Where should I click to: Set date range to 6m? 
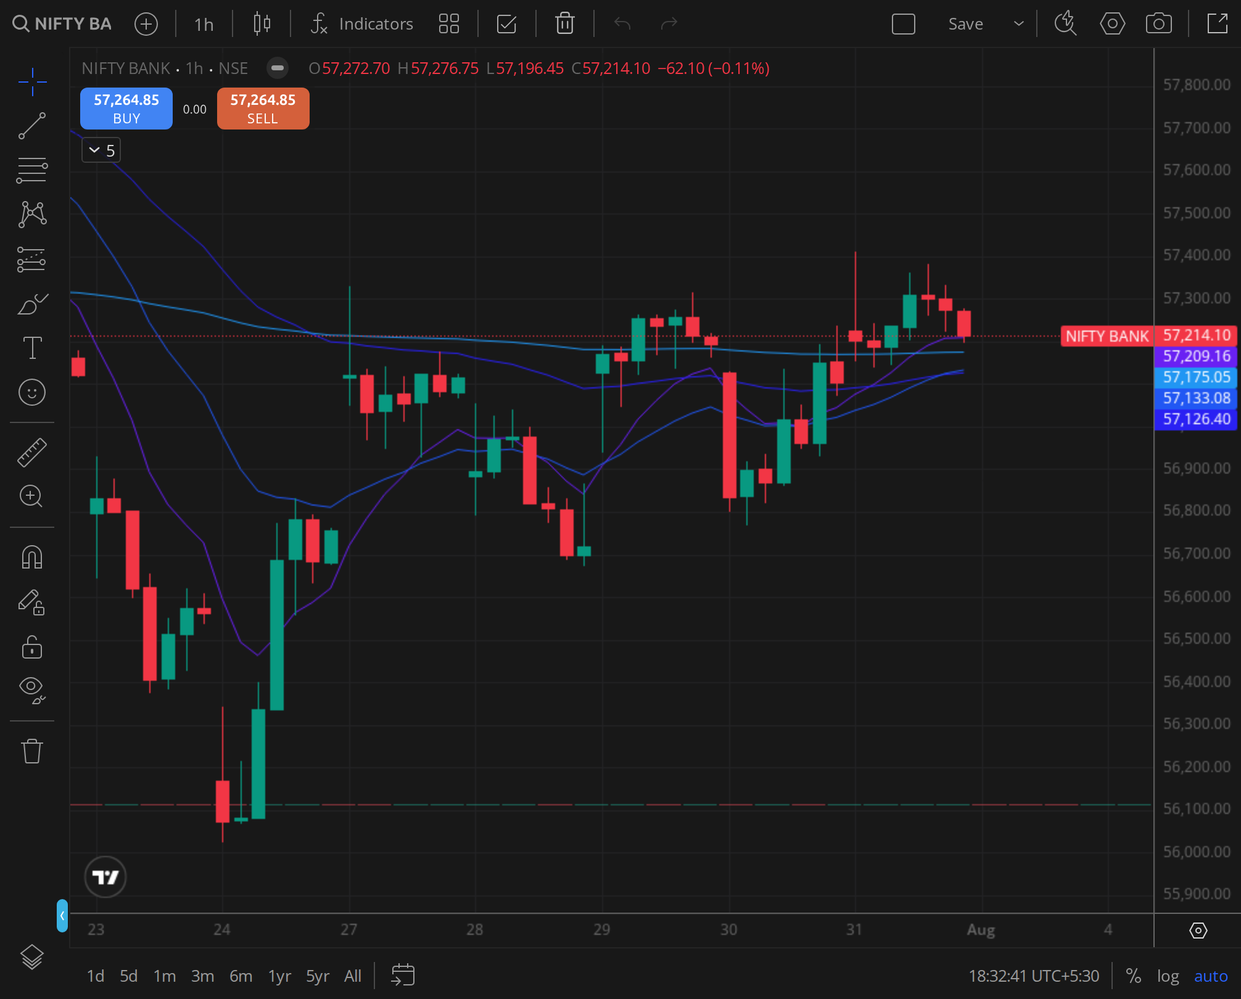241,976
